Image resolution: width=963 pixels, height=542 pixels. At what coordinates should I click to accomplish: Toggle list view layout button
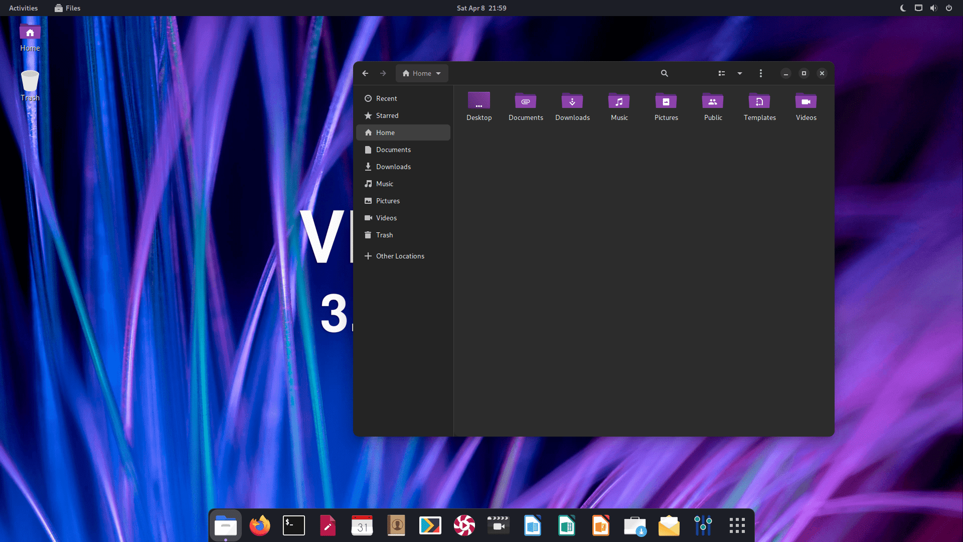point(722,73)
